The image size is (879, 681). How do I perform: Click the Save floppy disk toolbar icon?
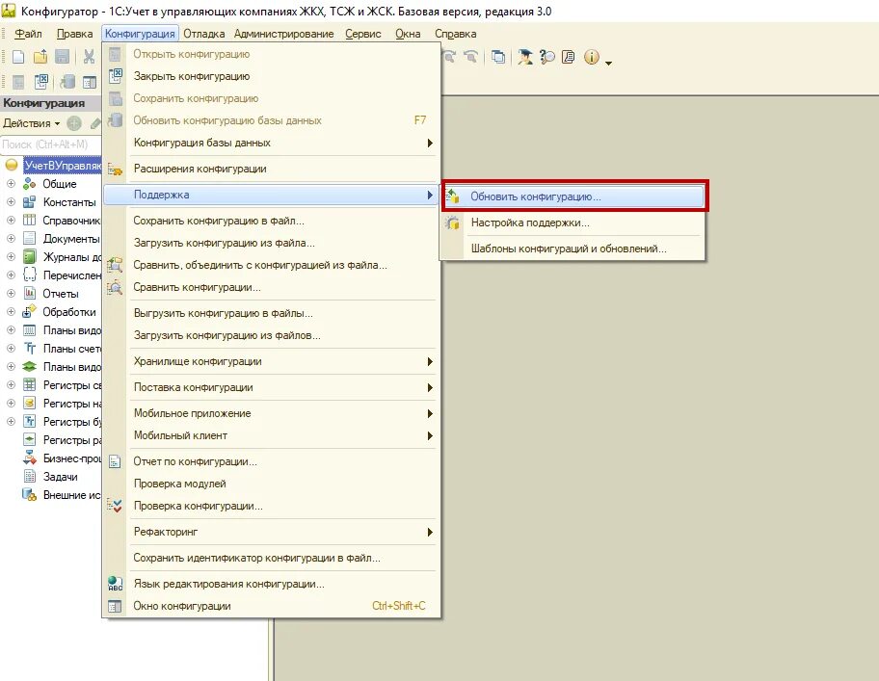62,57
